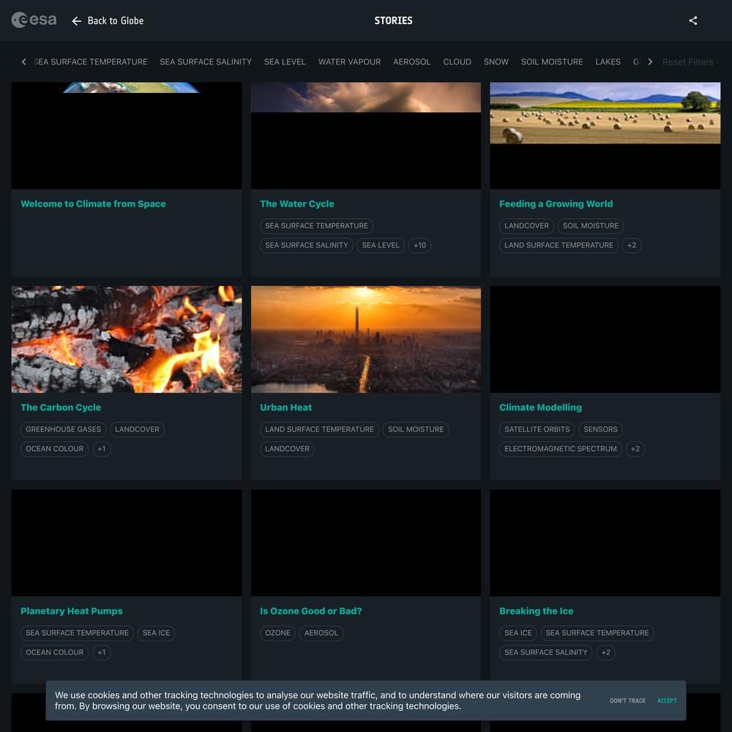The height and width of the screenshot is (732, 732).
Task: Expand +10 tags on The Water Cycle
Action: (x=419, y=245)
